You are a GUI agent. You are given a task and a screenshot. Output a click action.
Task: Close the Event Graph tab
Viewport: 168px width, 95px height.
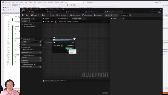(85, 19)
